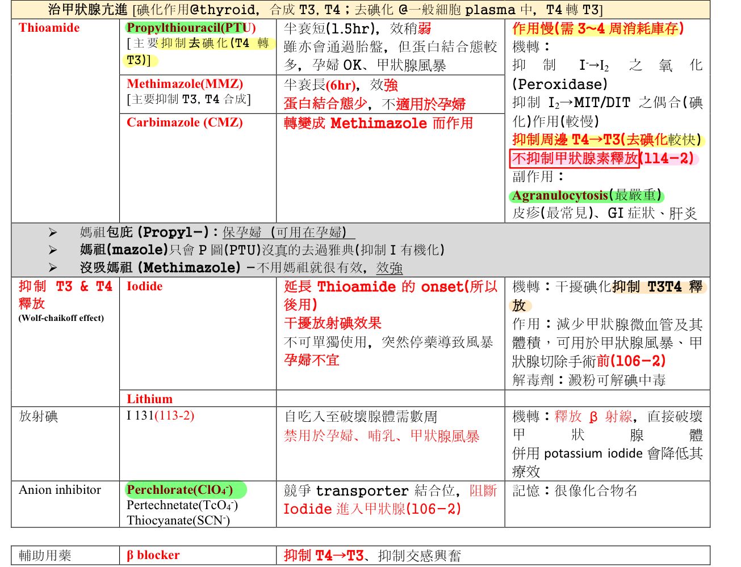741x567 pixels.
Task: Click the 治甲狀腺亢進 title at top
Action: (x=87, y=10)
